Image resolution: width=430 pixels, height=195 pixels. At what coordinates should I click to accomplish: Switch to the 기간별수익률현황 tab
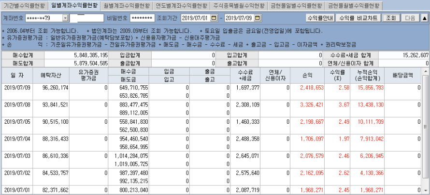[25, 5]
